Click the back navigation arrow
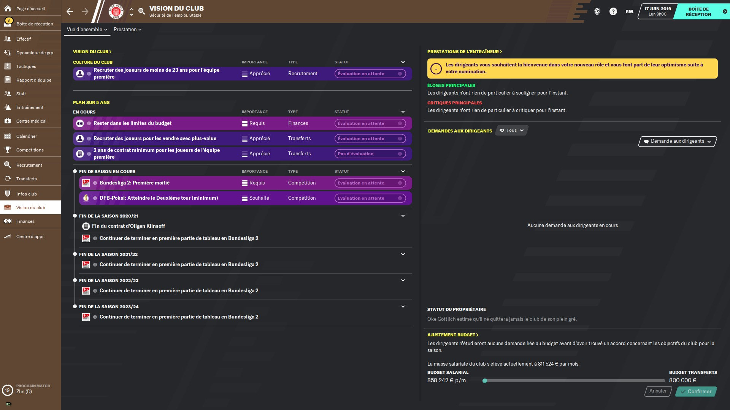 (70, 11)
